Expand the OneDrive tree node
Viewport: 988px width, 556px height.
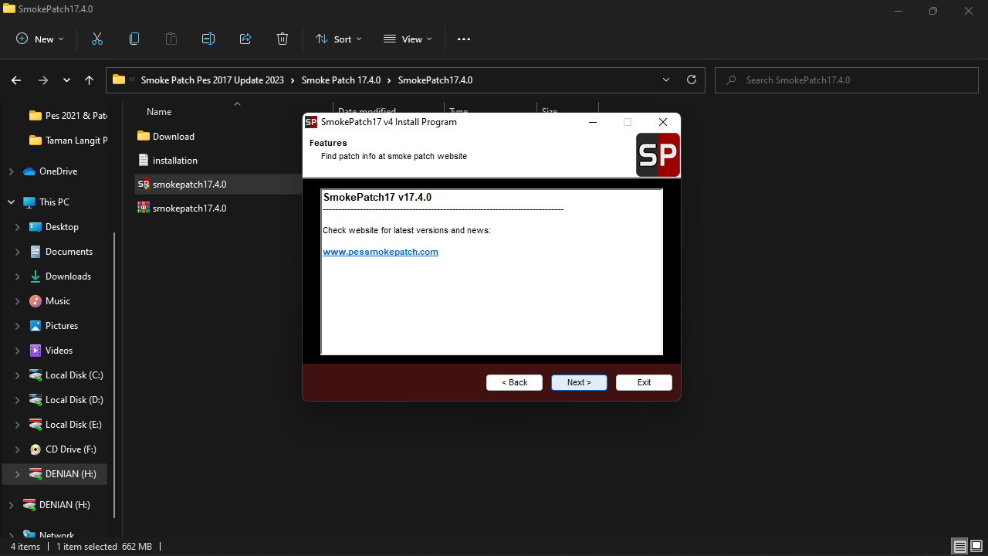click(11, 171)
